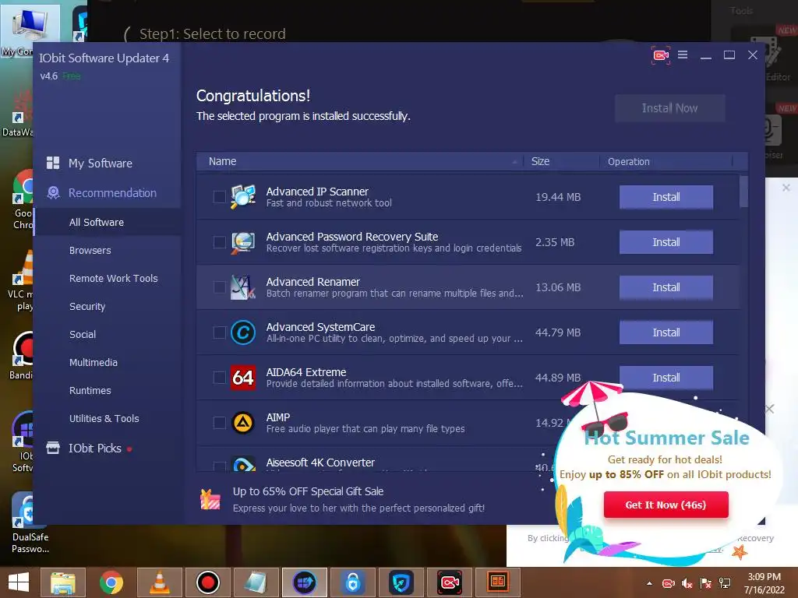Install Advanced Password Recovery Suite
798x598 pixels.
point(666,242)
